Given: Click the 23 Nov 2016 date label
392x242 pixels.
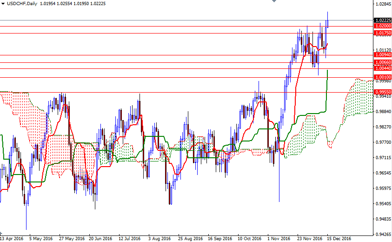Looking at the screenshot, I should 310,238.
